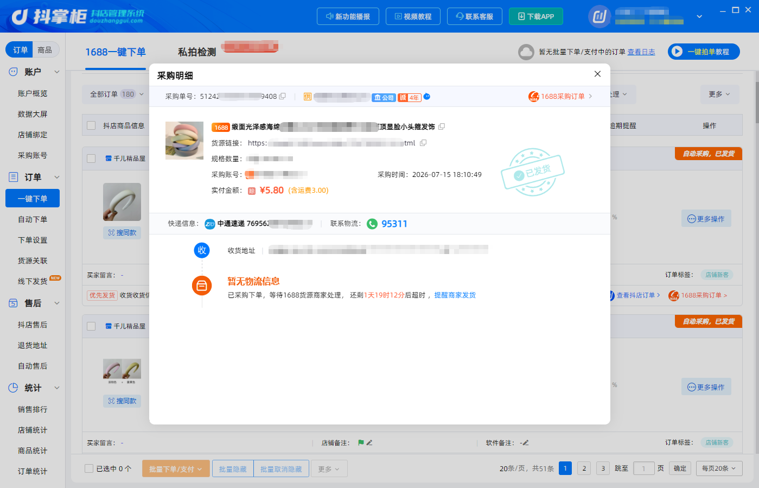Viewport: 759px width, 488px height.
Task: Open the 私拍检测 tab
Action: point(197,52)
